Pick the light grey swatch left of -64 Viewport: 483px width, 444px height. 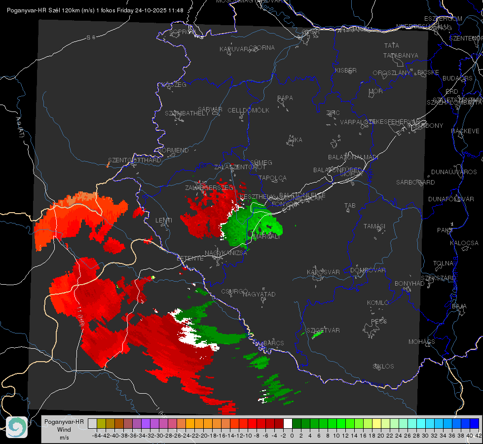(x=92, y=424)
